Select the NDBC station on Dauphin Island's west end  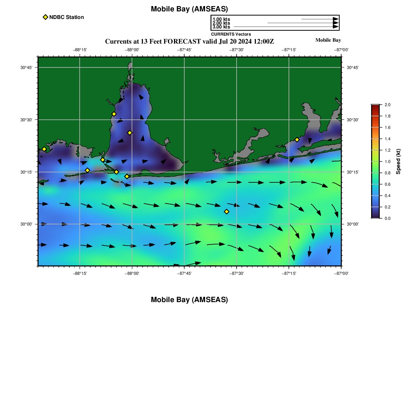[88, 170]
